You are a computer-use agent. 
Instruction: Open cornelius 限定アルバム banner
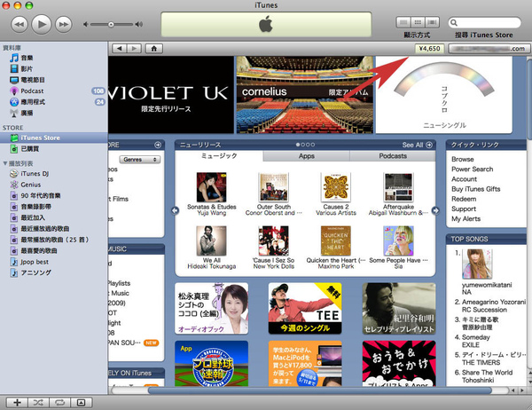pos(305,95)
